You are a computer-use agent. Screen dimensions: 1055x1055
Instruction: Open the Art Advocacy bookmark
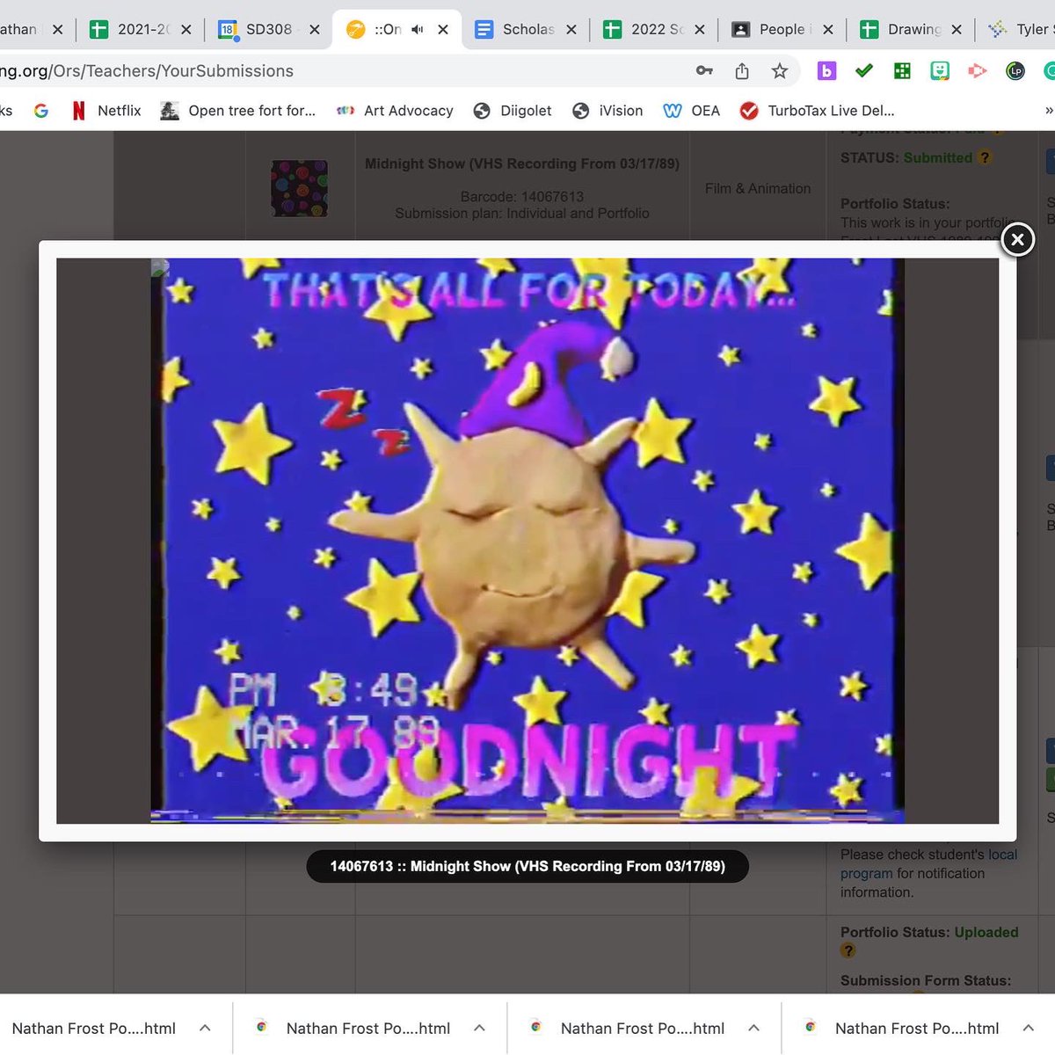395,111
